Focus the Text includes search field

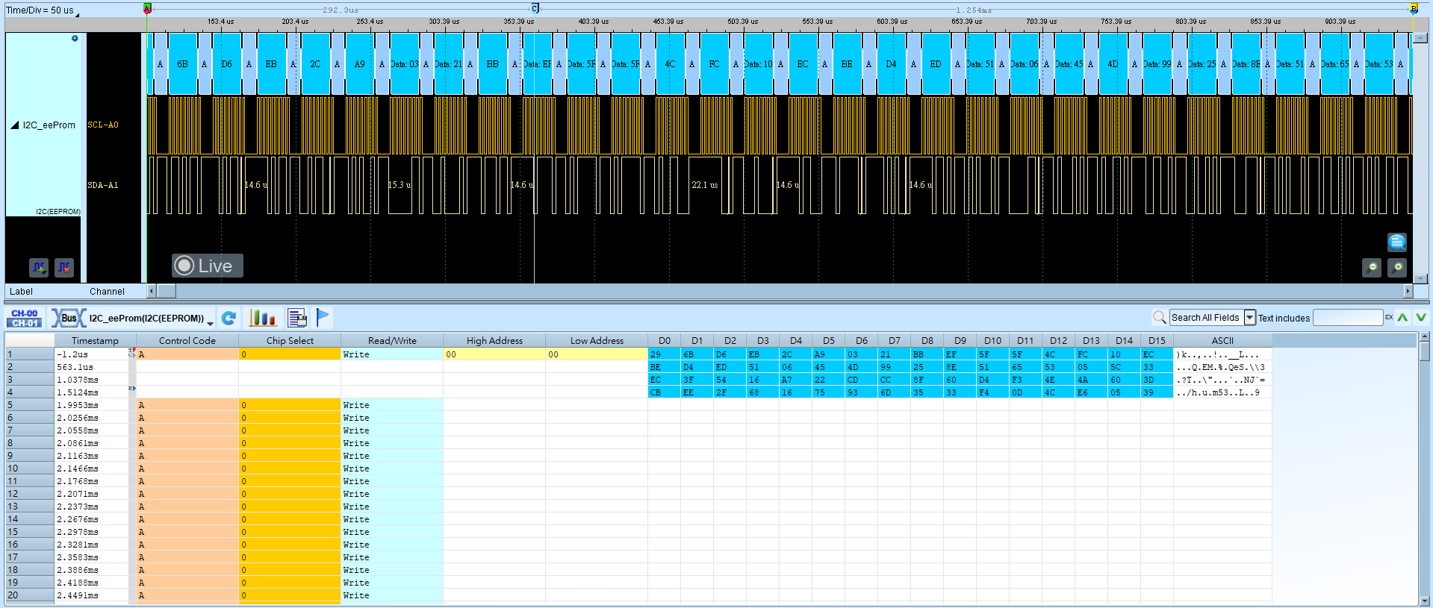click(1348, 318)
